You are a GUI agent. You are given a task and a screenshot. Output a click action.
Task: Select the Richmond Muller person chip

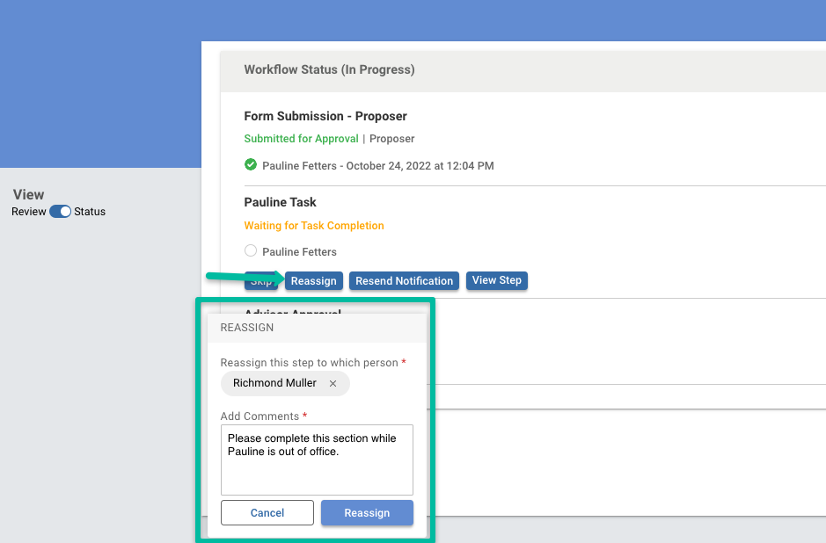[273, 383]
